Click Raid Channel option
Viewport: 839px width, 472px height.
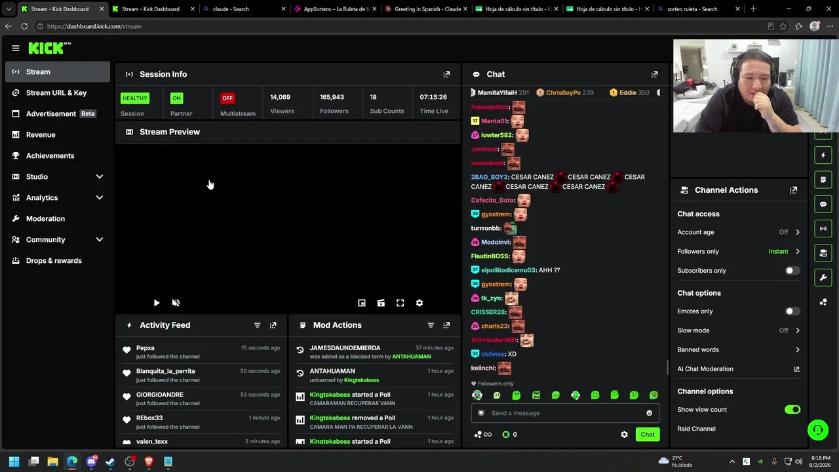[x=696, y=429]
